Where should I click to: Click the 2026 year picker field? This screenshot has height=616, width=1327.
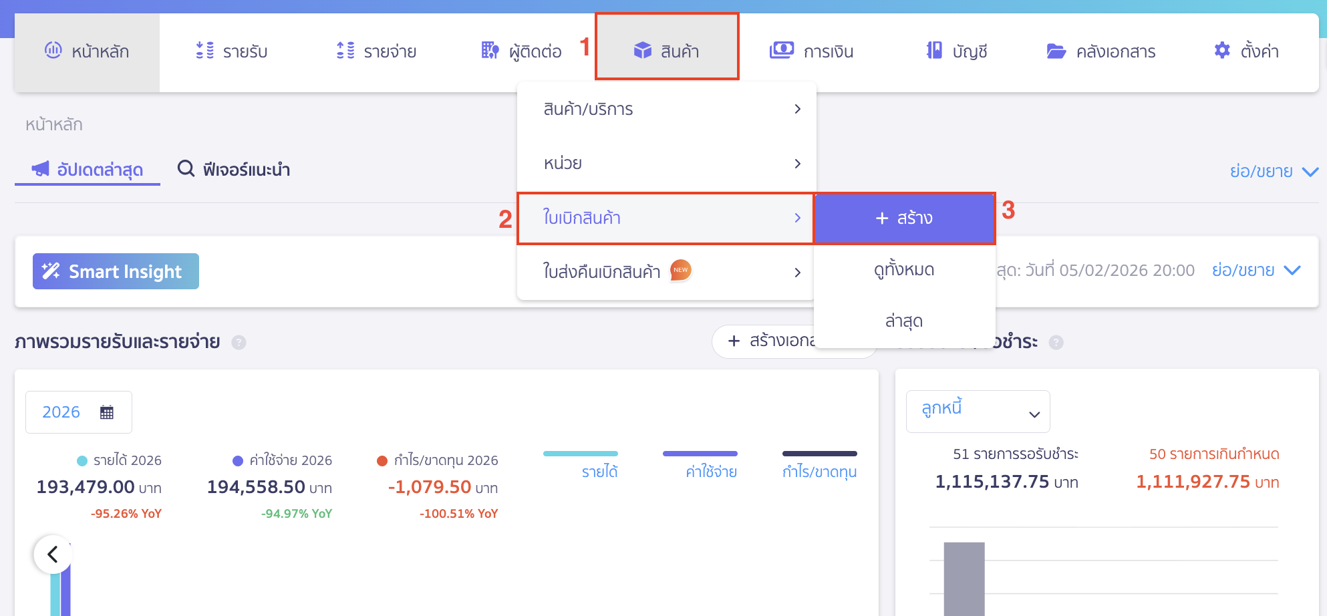[x=61, y=412]
